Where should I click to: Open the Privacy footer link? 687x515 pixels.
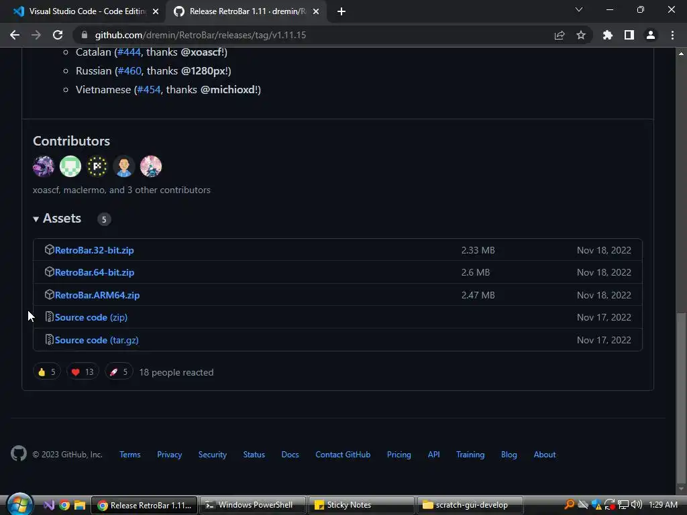tap(170, 455)
